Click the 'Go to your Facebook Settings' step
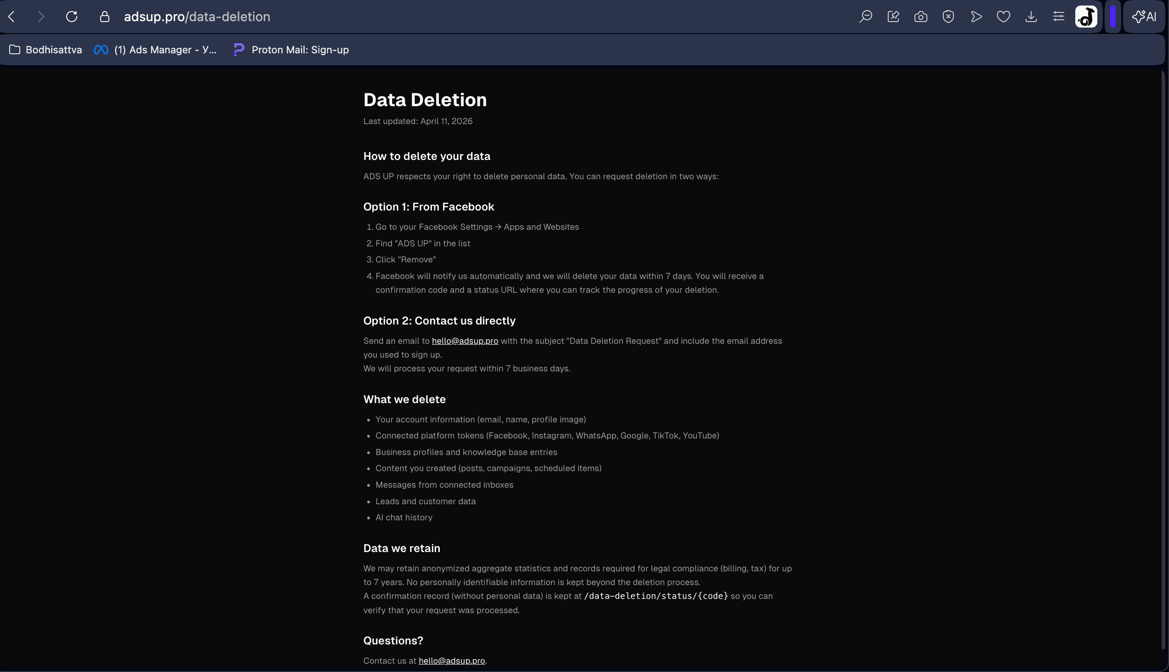 coord(477,227)
